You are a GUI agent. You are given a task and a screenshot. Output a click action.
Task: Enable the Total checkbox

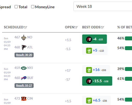click(16, 7)
